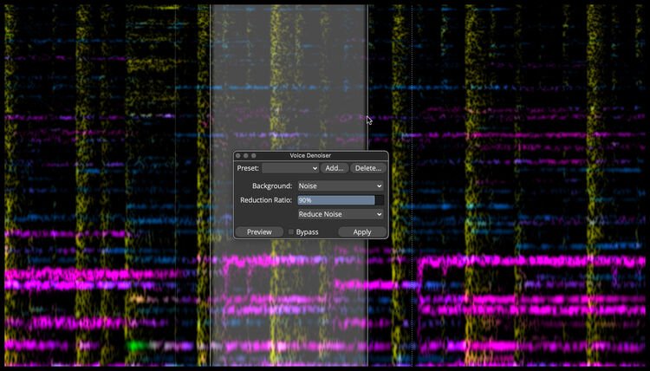
Task: Click the Preset: label
Action: (248, 168)
